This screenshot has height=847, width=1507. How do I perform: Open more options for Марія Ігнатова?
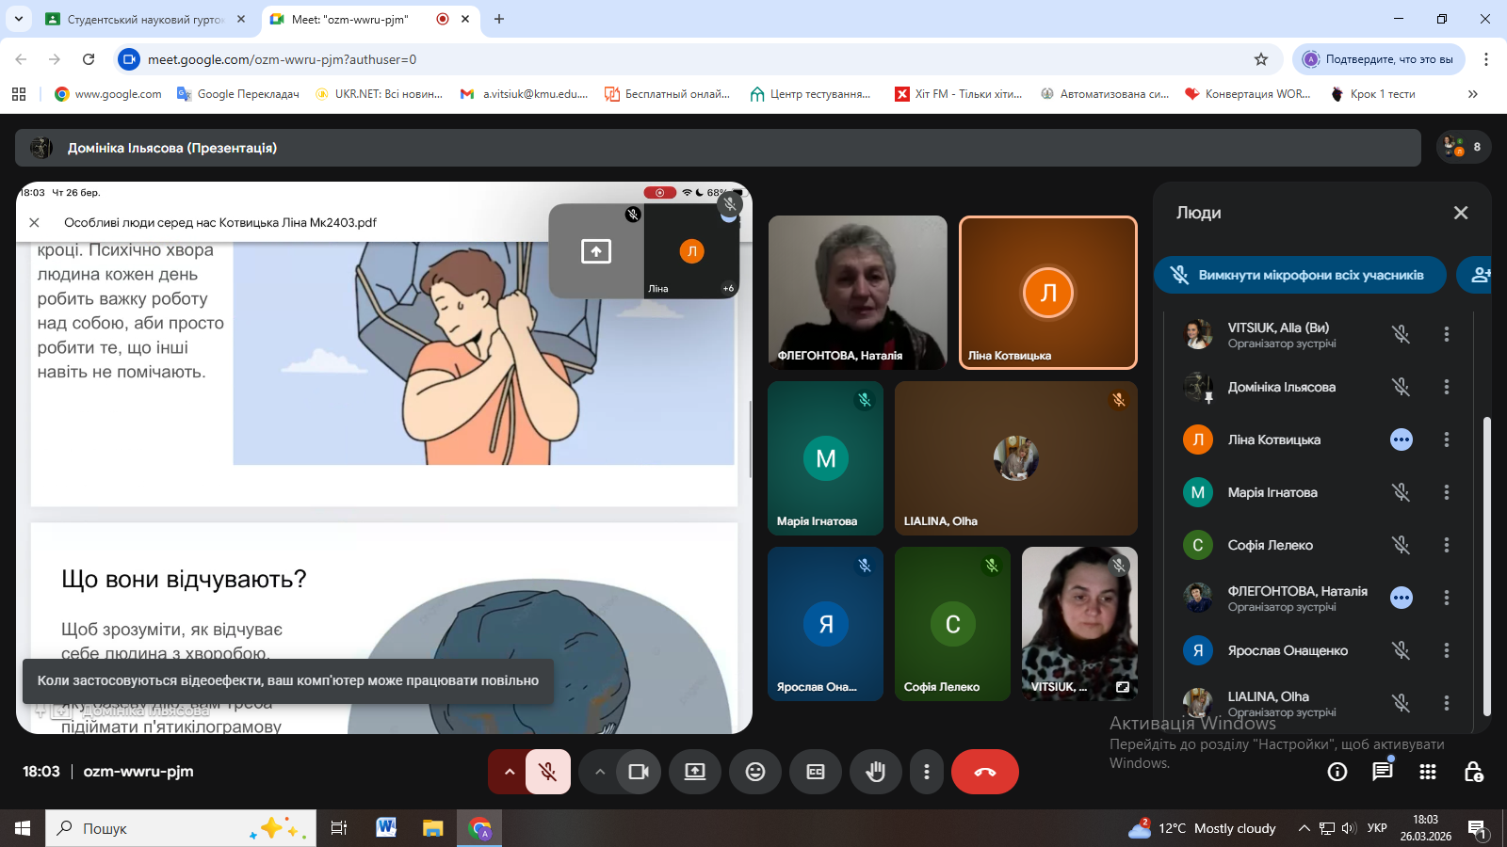click(1446, 492)
